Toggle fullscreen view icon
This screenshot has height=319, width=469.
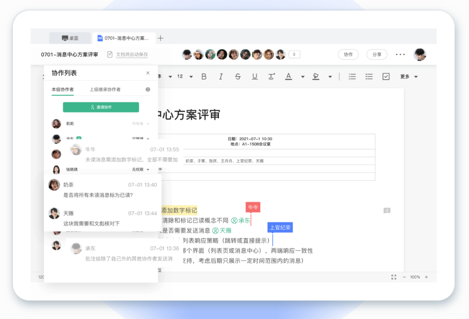tap(393, 277)
